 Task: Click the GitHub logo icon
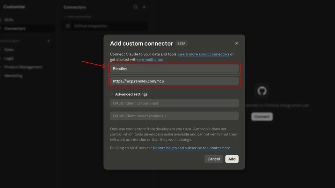(262, 91)
